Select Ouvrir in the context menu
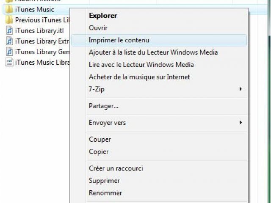The height and width of the screenshot is (203, 271). [x=98, y=28]
